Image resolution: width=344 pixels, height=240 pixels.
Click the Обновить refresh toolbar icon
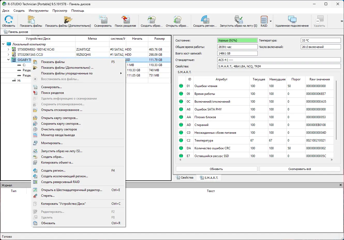point(9,21)
